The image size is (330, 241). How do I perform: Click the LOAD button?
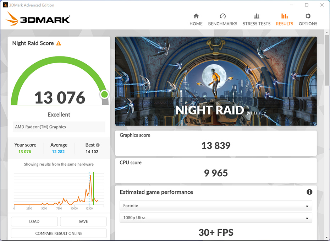click(x=34, y=221)
